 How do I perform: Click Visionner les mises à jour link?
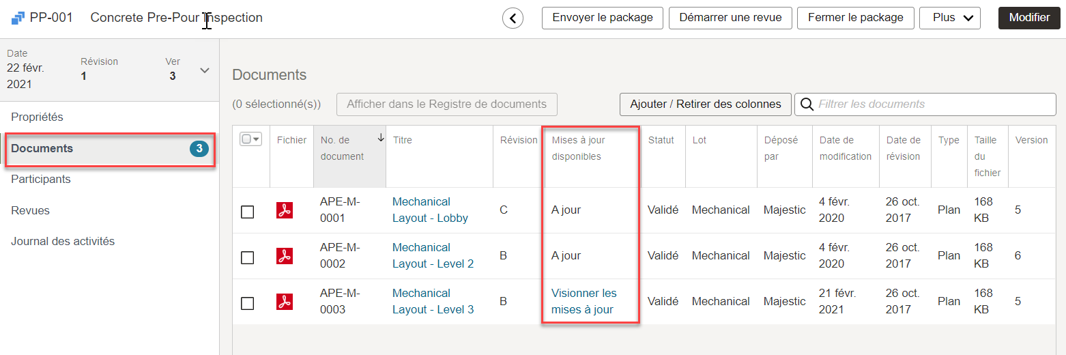[x=584, y=302]
